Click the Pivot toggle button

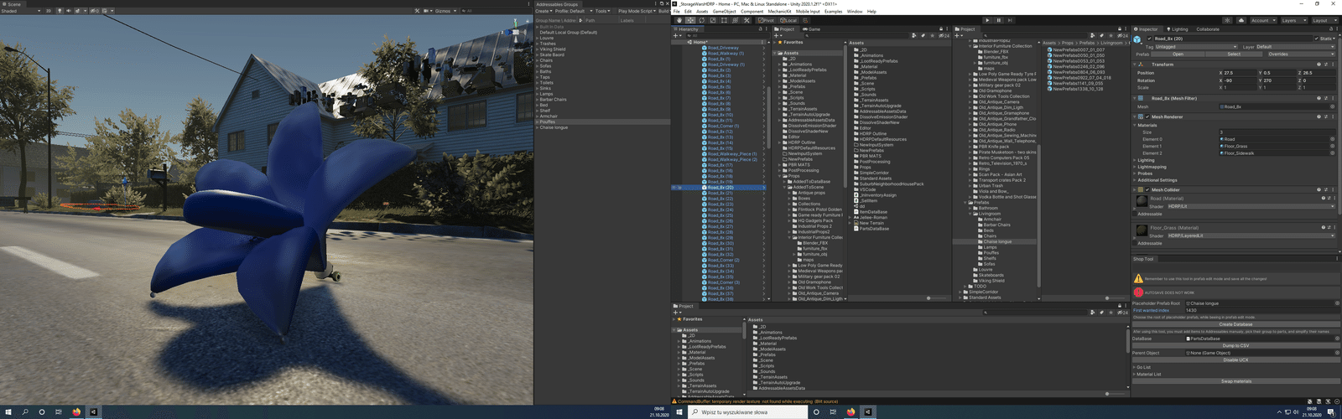(767, 20)
